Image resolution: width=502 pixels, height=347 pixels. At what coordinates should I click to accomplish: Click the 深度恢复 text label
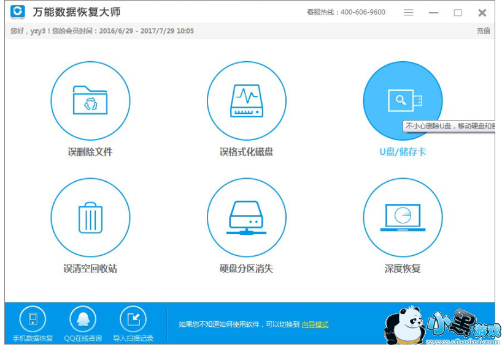point(403,268)
